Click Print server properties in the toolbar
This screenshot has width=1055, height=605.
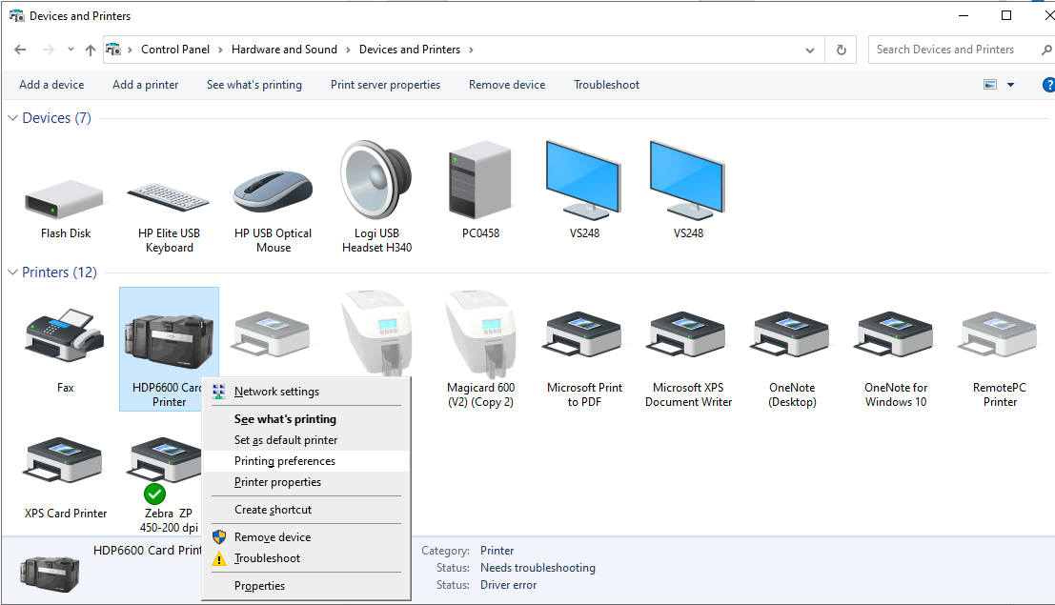pos(386,85)
